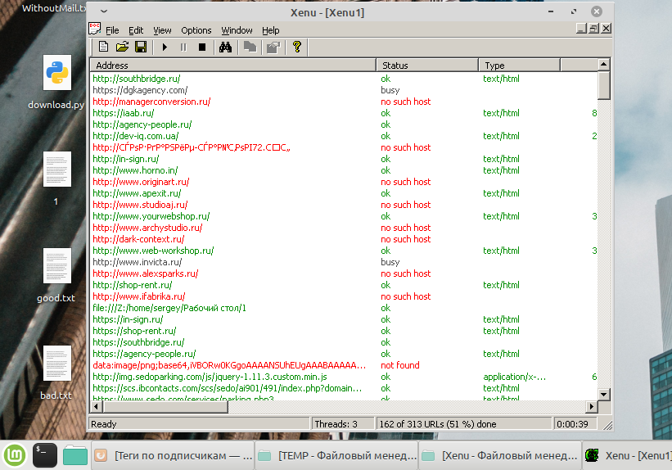The width and height of the screenshot is (672, 470).
Task: Select the scs.ibcontacts.com row
Action: point(344,388)
